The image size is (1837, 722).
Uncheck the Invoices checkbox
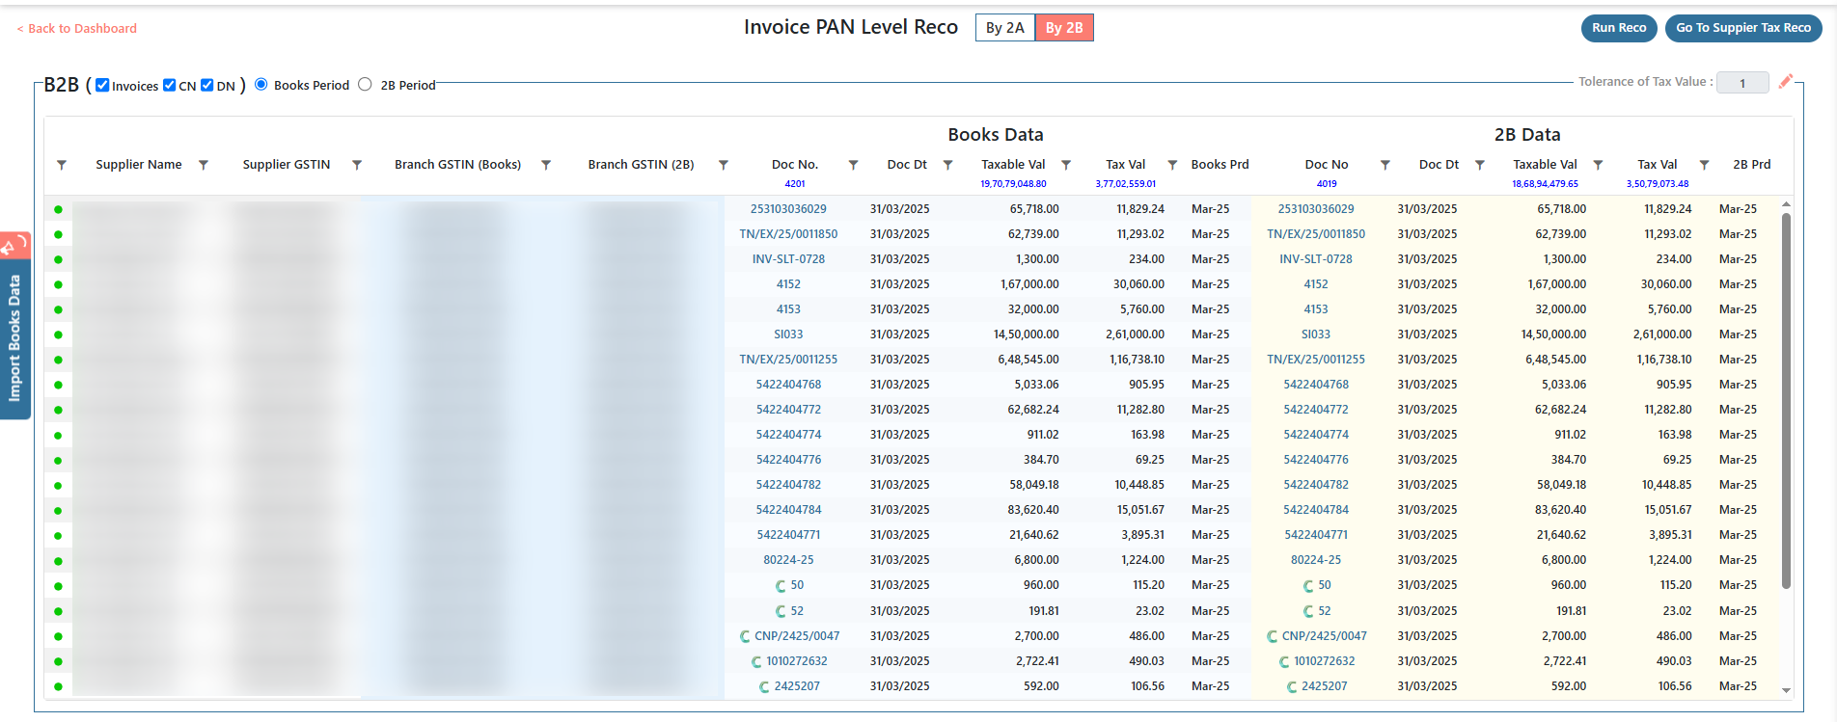tap(102, 85)
